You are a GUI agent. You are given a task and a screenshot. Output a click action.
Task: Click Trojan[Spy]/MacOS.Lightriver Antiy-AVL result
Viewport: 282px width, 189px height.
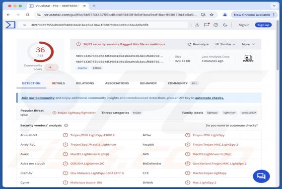pyautogui.click(x=93, y=144)
